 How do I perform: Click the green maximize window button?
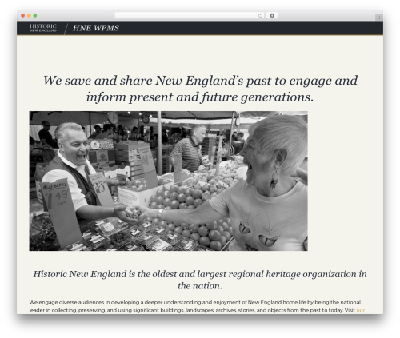[x=35, y=15]
